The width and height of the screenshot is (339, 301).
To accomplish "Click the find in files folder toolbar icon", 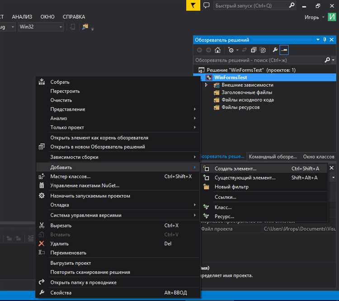I will pos(85,27).
